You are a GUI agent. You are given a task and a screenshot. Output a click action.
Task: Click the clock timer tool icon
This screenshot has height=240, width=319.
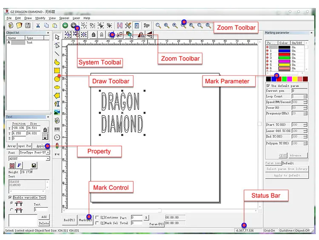pos(57,137)
